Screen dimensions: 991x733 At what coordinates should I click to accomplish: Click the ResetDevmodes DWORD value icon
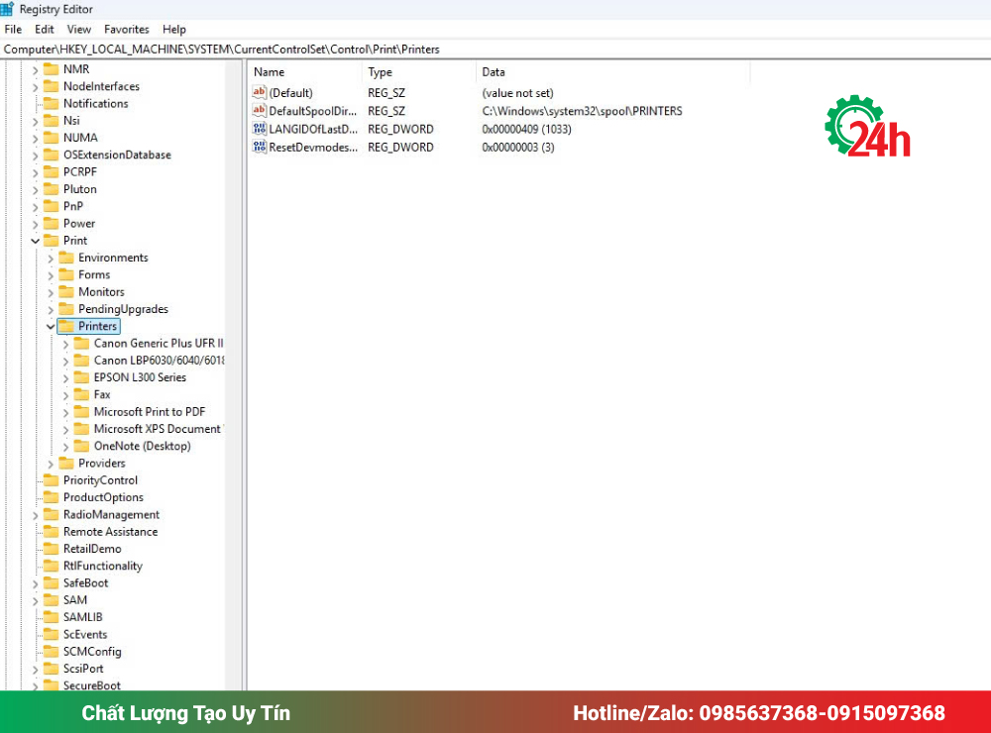click(259, 148)
